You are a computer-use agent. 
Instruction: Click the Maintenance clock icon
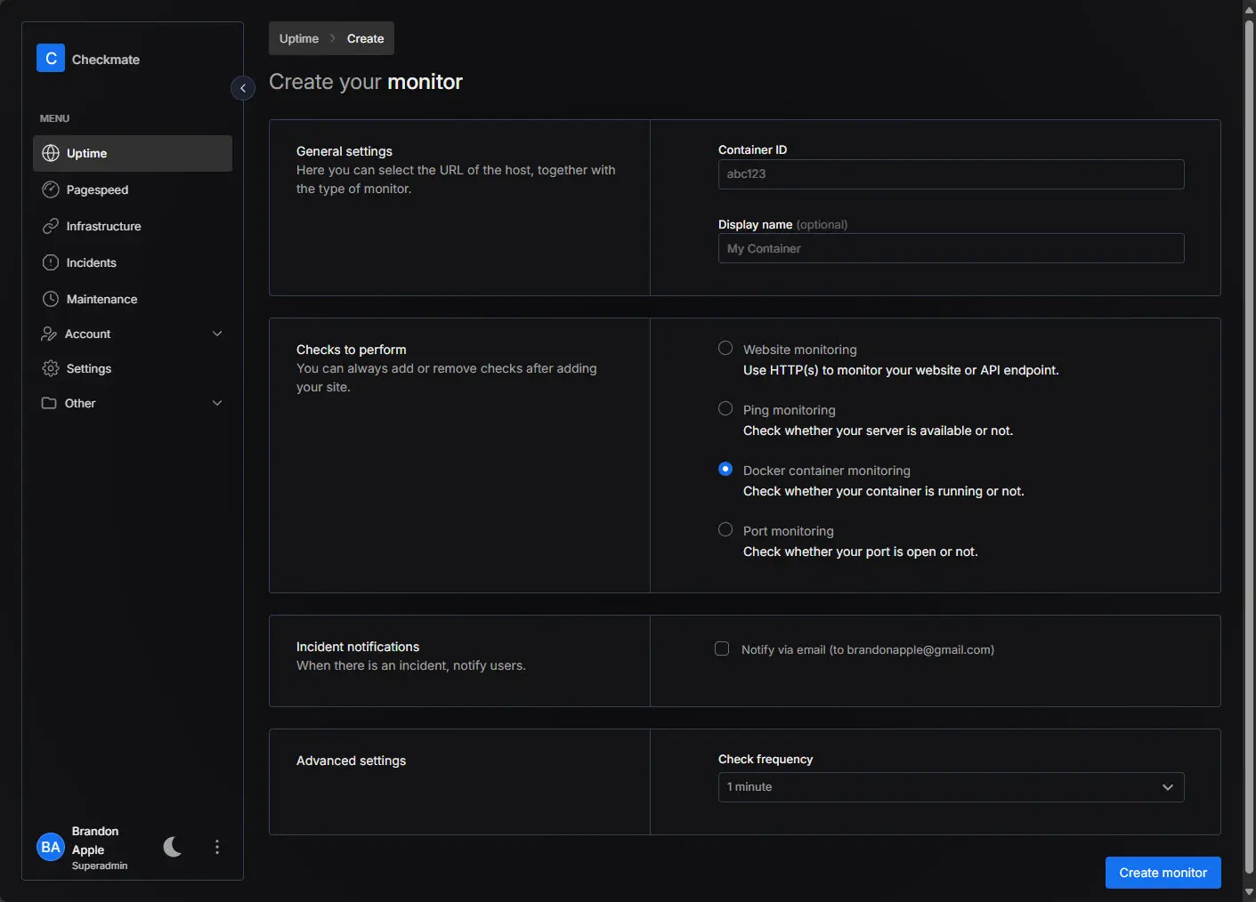51,299
